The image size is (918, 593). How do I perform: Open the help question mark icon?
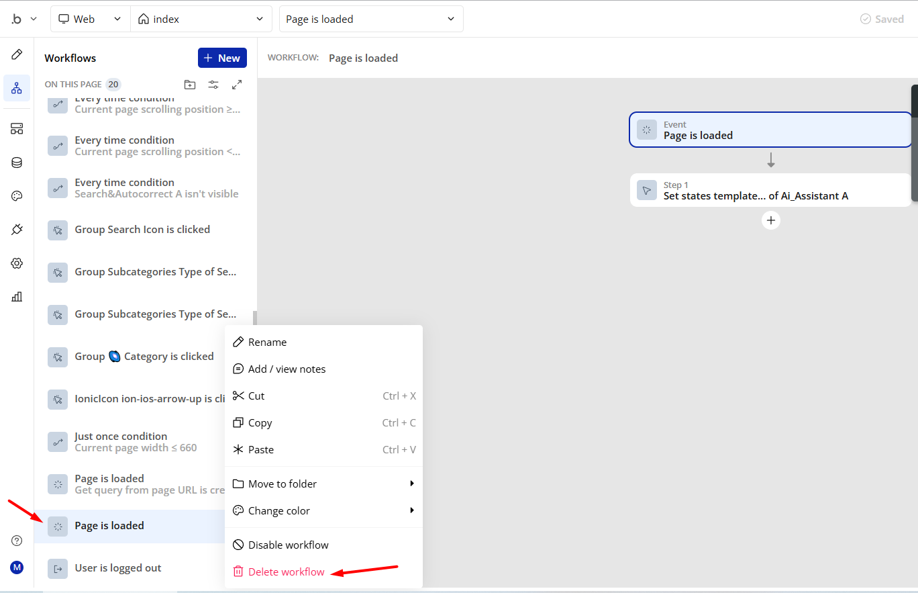pyautogui.click(x=17, y=541)
